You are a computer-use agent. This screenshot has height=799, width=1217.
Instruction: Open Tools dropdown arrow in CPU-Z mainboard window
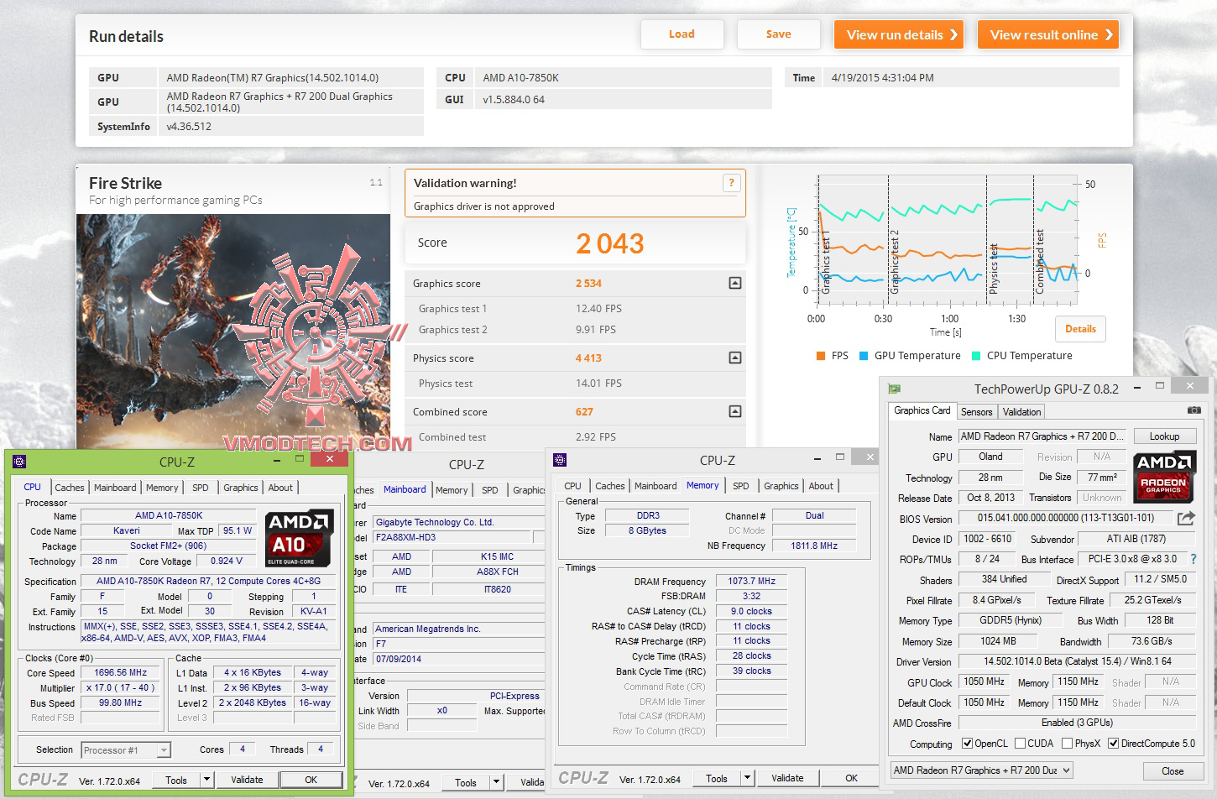496,782
